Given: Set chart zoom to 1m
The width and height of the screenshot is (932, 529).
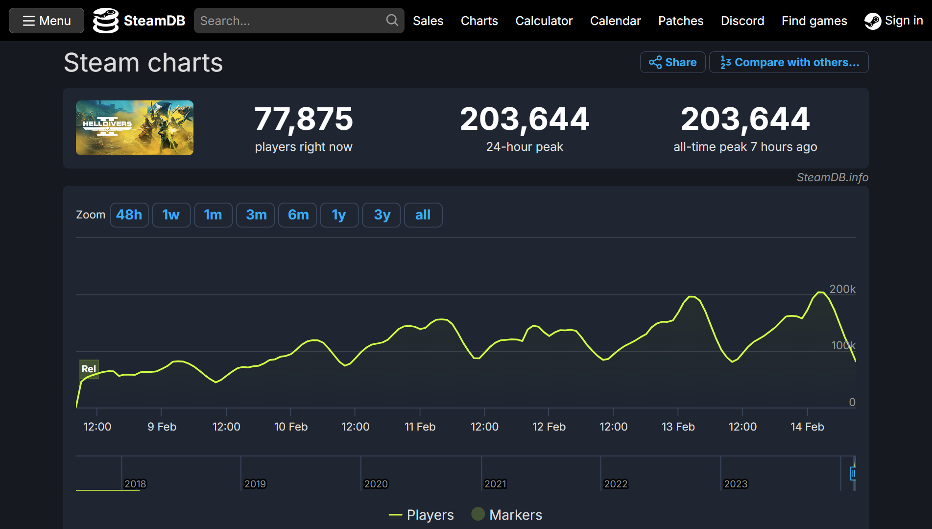Looking at the screenshot, I should [x=213, y=215].
